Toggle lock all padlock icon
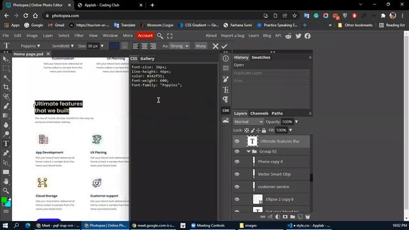Screen dimensions: 409x230 (x=264, y=130)
